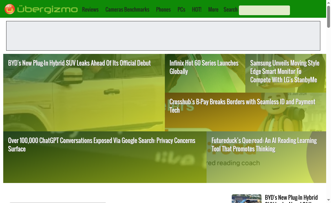The height and width of the screenshot is (203, 331).
Task: Click the Search label in the header
Action: click(230, 10)
